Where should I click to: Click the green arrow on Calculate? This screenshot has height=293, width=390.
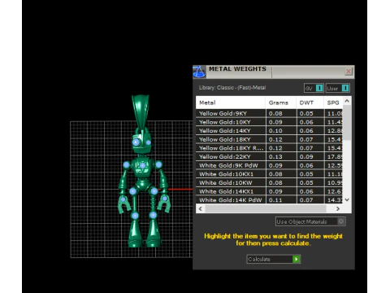(296, 259)
